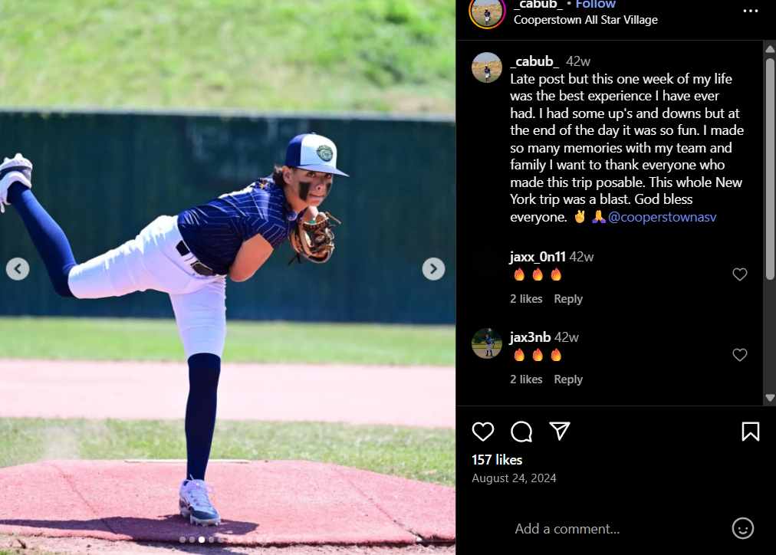This screenshot has height=555, width=776.
Task: Share post using the paper plane icon
Action: pyautogui.click(x=560, y=431)
